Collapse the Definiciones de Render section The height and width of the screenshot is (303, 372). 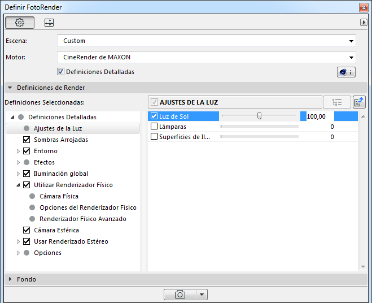click(10, 88)
